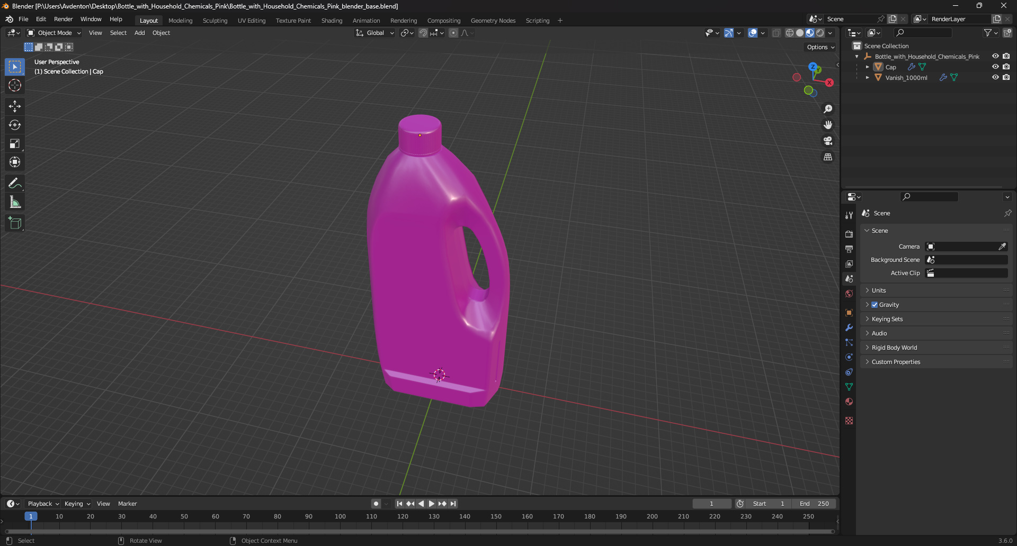
Task: Toggle the camera view icon
Action: coord(828,141)
